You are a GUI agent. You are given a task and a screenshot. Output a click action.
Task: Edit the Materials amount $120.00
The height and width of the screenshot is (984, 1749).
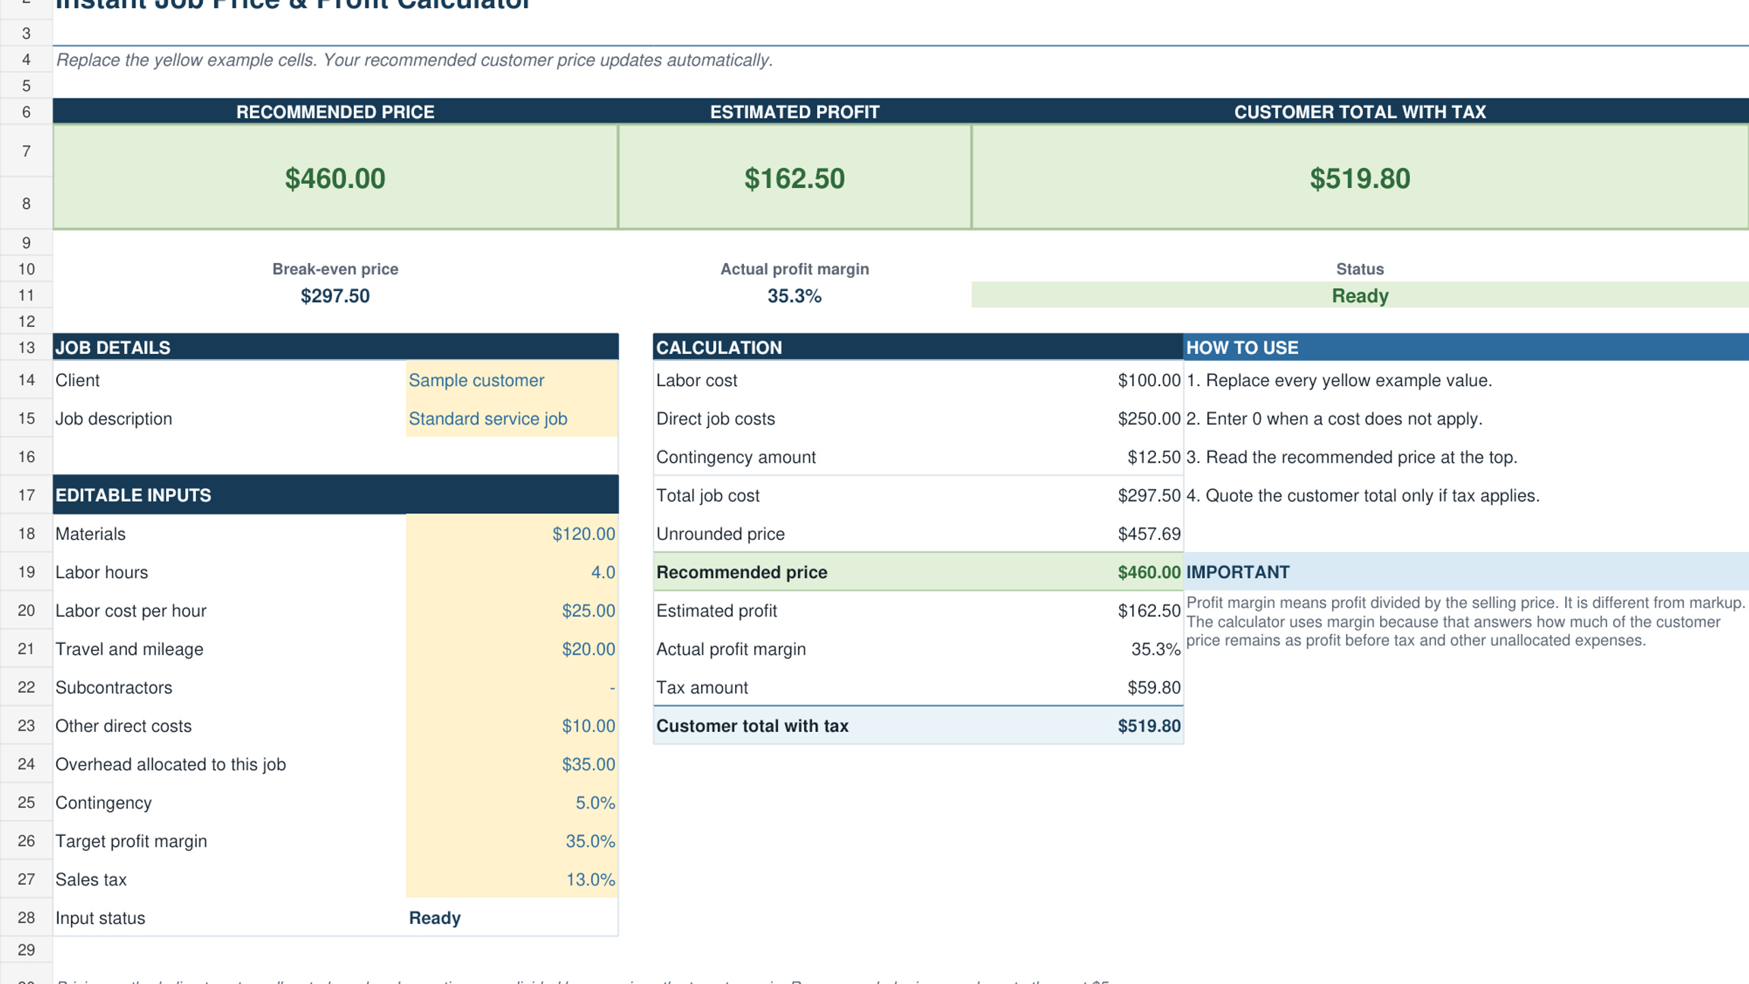click(x=512, y=534)
